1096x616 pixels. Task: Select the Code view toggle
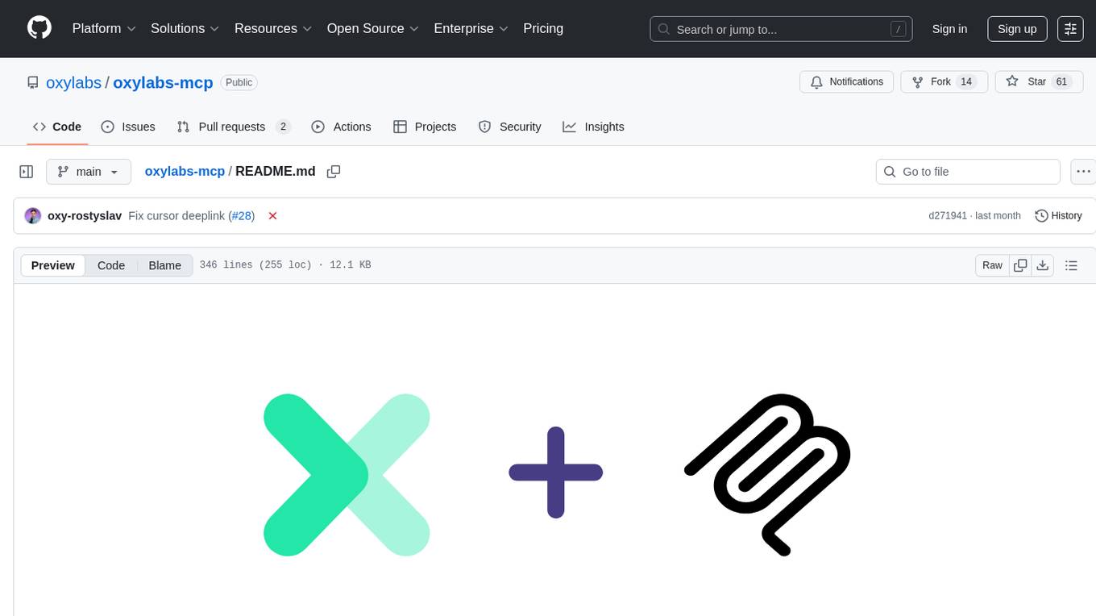click(x=111, y=265)
